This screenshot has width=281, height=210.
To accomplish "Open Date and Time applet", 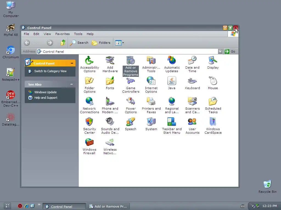I will [192, 64].
